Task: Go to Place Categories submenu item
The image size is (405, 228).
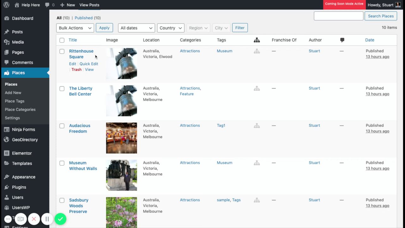Action: coord(20,109)
